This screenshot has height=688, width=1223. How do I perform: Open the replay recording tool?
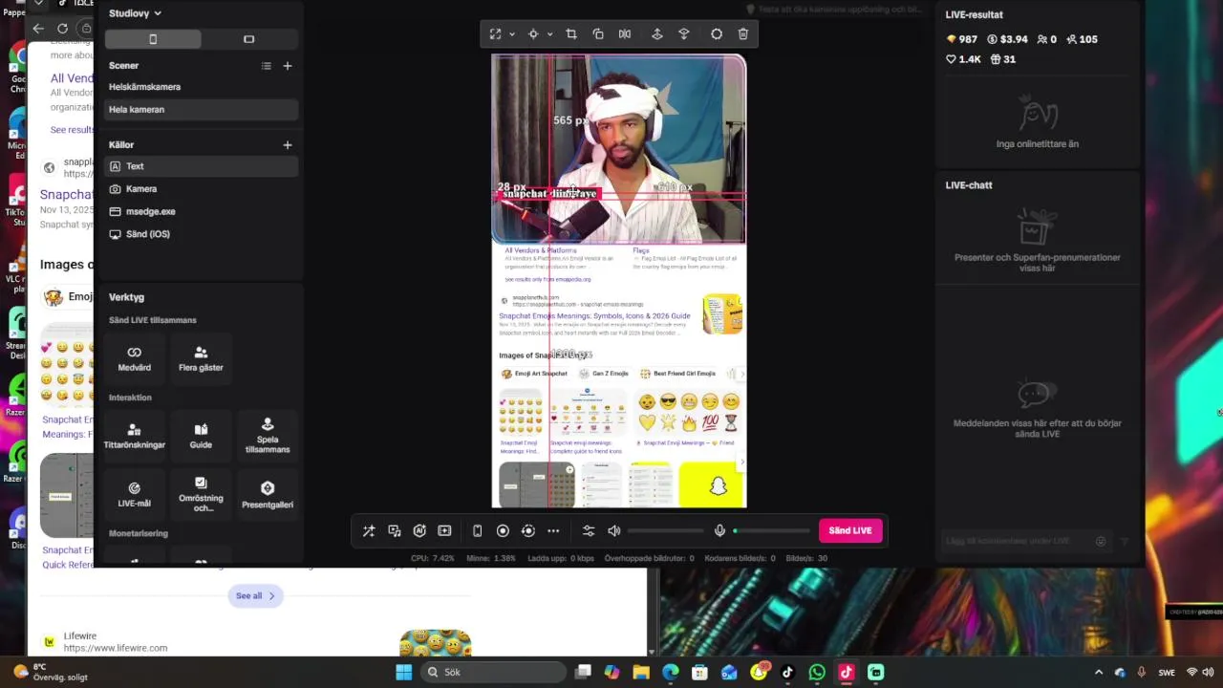528,531
